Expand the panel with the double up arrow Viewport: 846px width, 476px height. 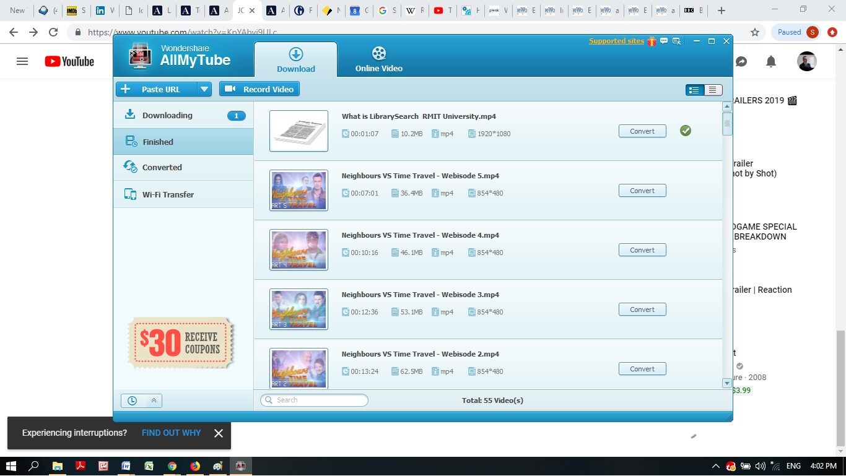[x=154, y=400]
